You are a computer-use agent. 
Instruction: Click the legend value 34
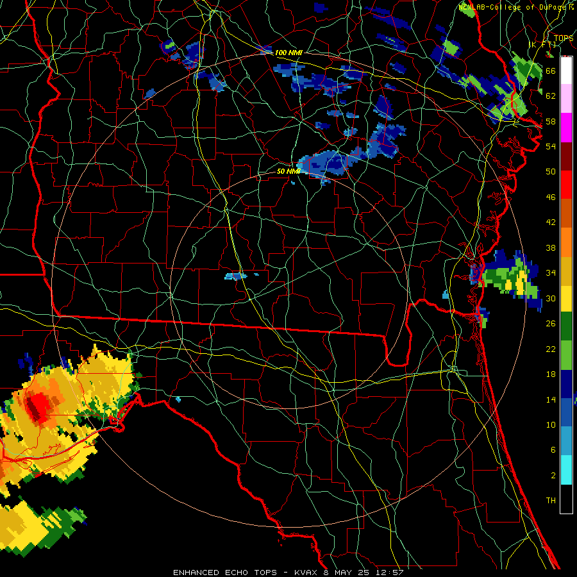click(551, 273)
